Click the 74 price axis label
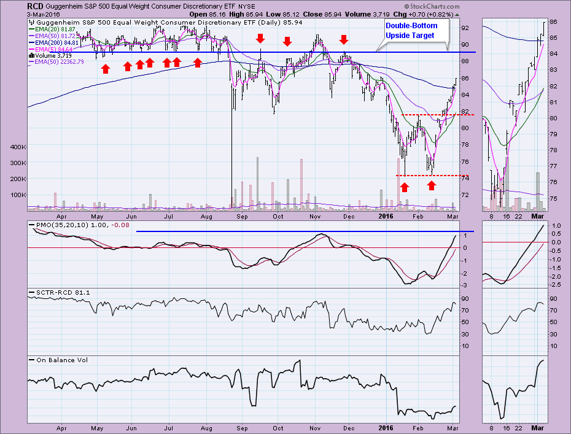Image resolution: width=571 pixels, height=434 pixels. (x=465, y=178)
